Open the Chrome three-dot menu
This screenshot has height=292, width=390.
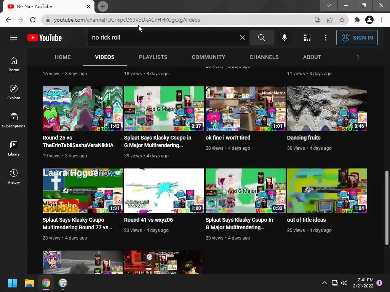(382, 20)
